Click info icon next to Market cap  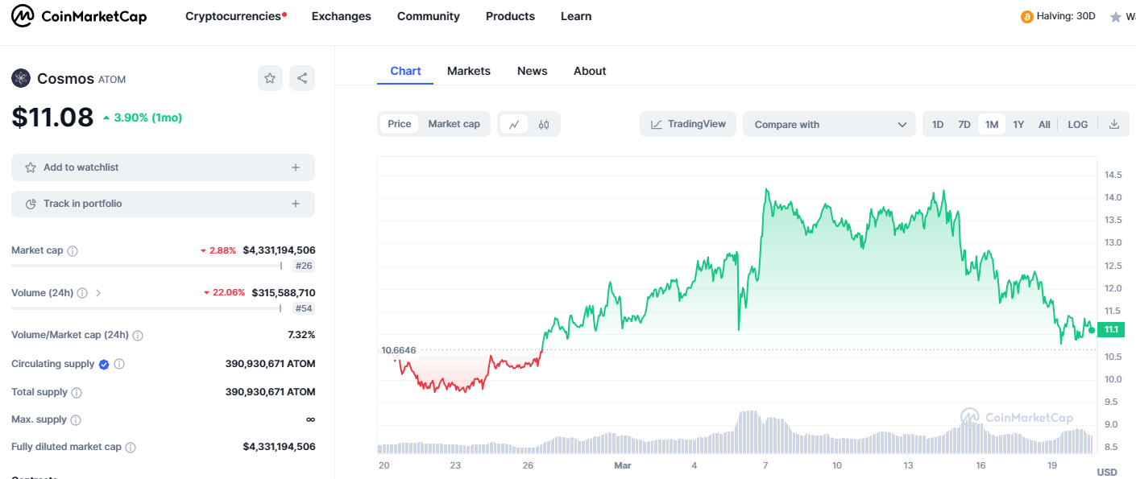pyautogui.click(x=73, y=251)
